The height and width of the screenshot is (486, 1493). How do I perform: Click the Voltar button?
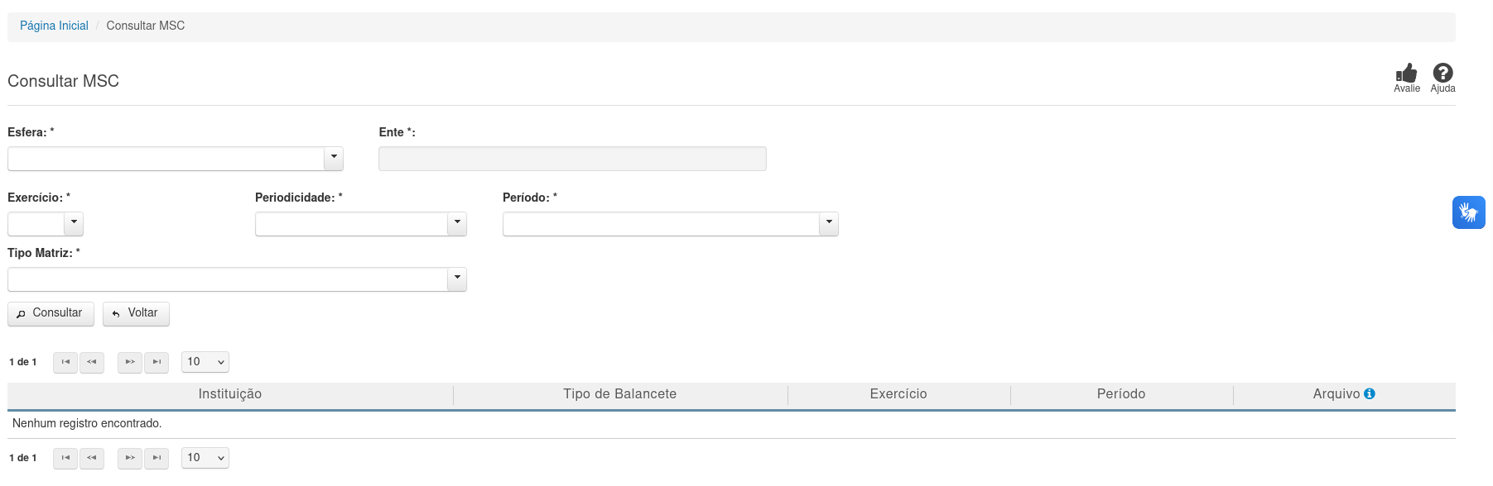click(x=136, y=313)
